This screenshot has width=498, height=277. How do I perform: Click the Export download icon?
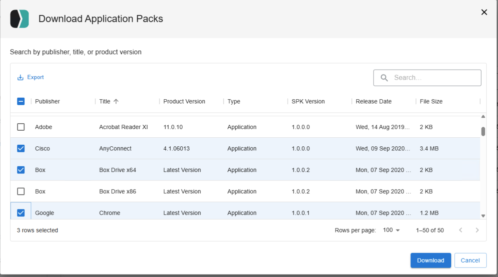pos(20,77)
